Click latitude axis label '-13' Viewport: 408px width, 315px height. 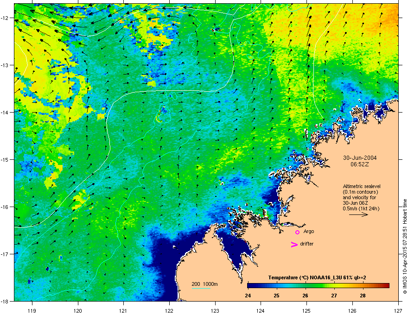coord(5,65)
